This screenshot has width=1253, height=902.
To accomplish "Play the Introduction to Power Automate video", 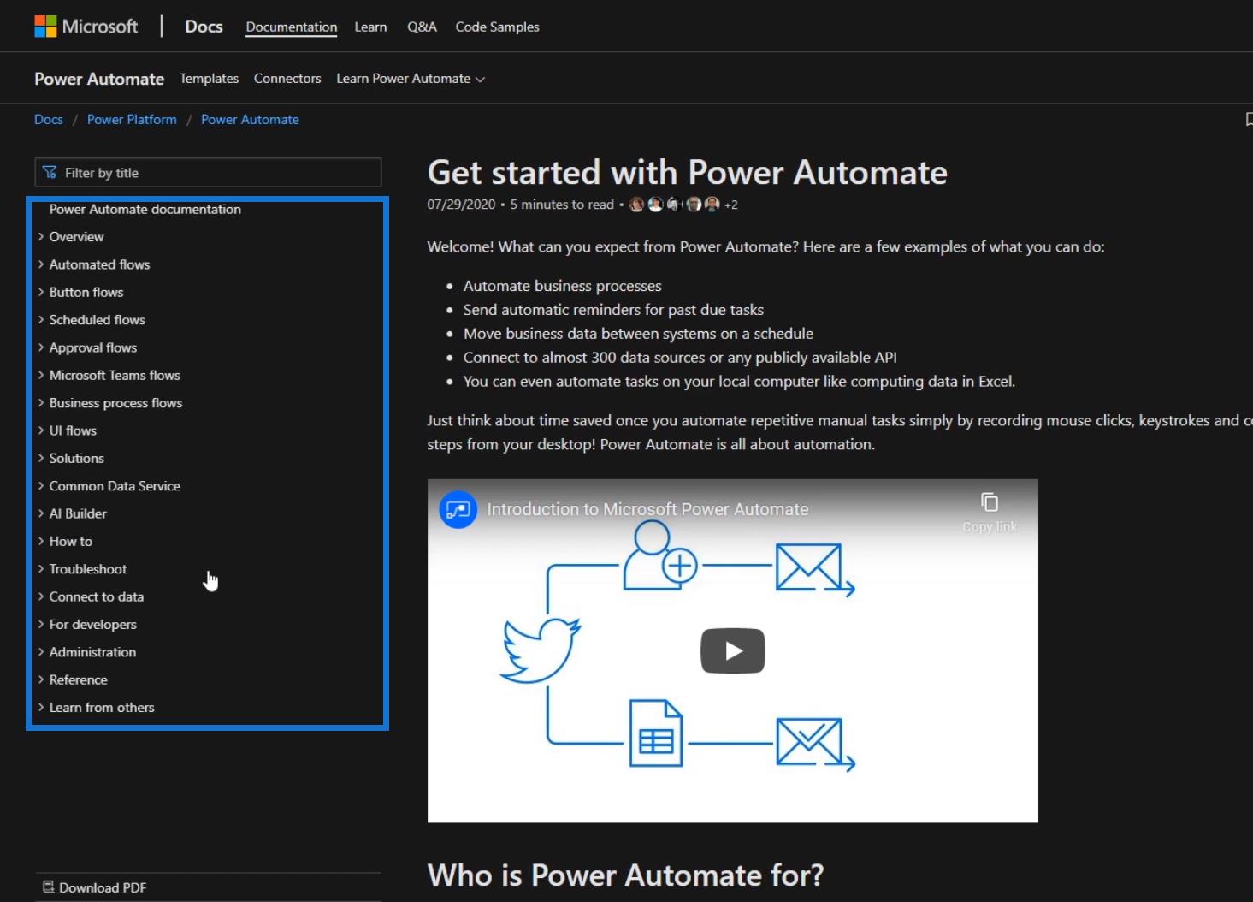I will tap(733, 651).
